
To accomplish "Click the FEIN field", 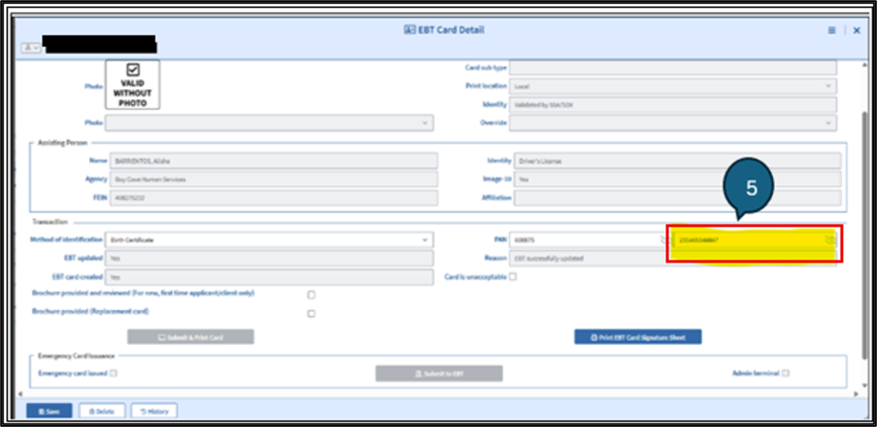I will [x=273, y=198].
